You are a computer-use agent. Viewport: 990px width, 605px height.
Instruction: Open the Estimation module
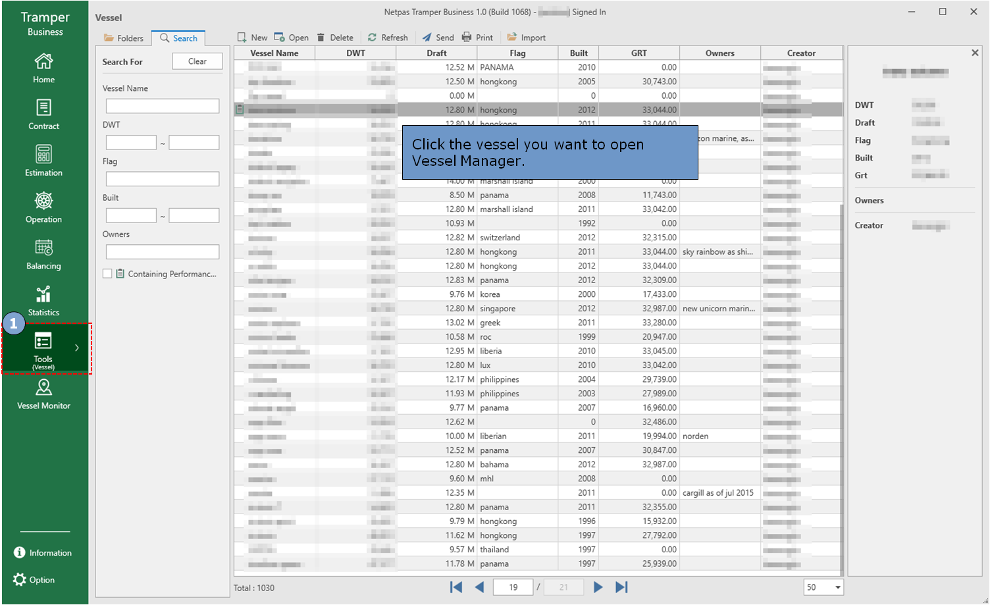44,162
